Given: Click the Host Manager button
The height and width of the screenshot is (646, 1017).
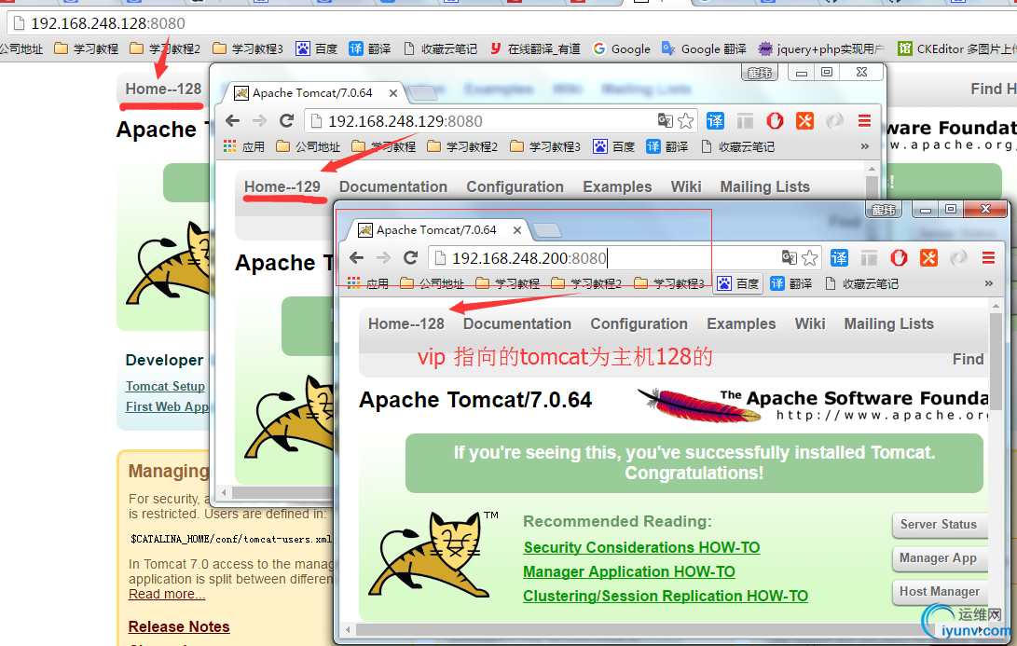Looking at the screenshot, I should click(940, 592).
